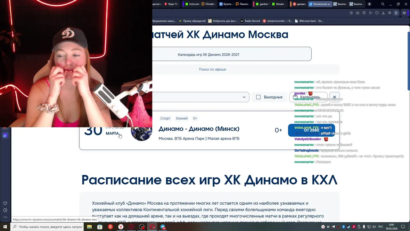Screen dimensions: 410x231
Task: Open Microsoft Store from the taskbar
Action: click(x=100, y=227)
